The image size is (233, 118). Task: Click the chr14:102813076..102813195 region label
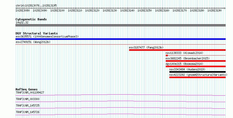point(36,5)
